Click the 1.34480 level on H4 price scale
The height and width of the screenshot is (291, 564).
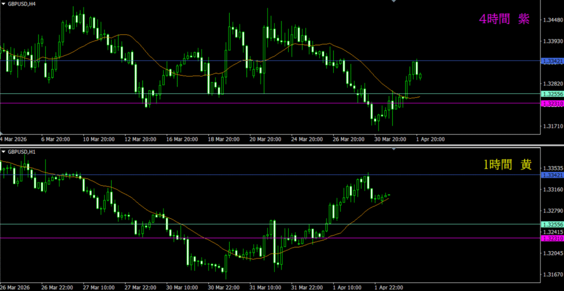pyautogui.click(x=552, y=20)
